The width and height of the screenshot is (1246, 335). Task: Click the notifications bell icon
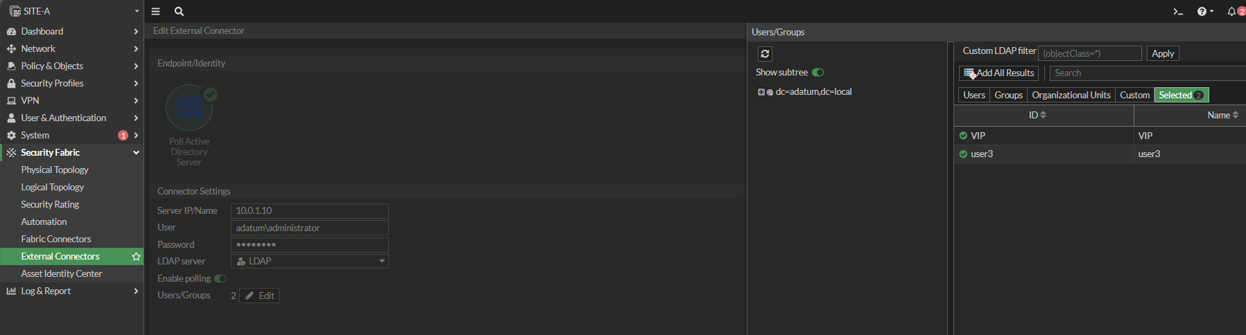pyautogui.click(x=1231, y=11)
